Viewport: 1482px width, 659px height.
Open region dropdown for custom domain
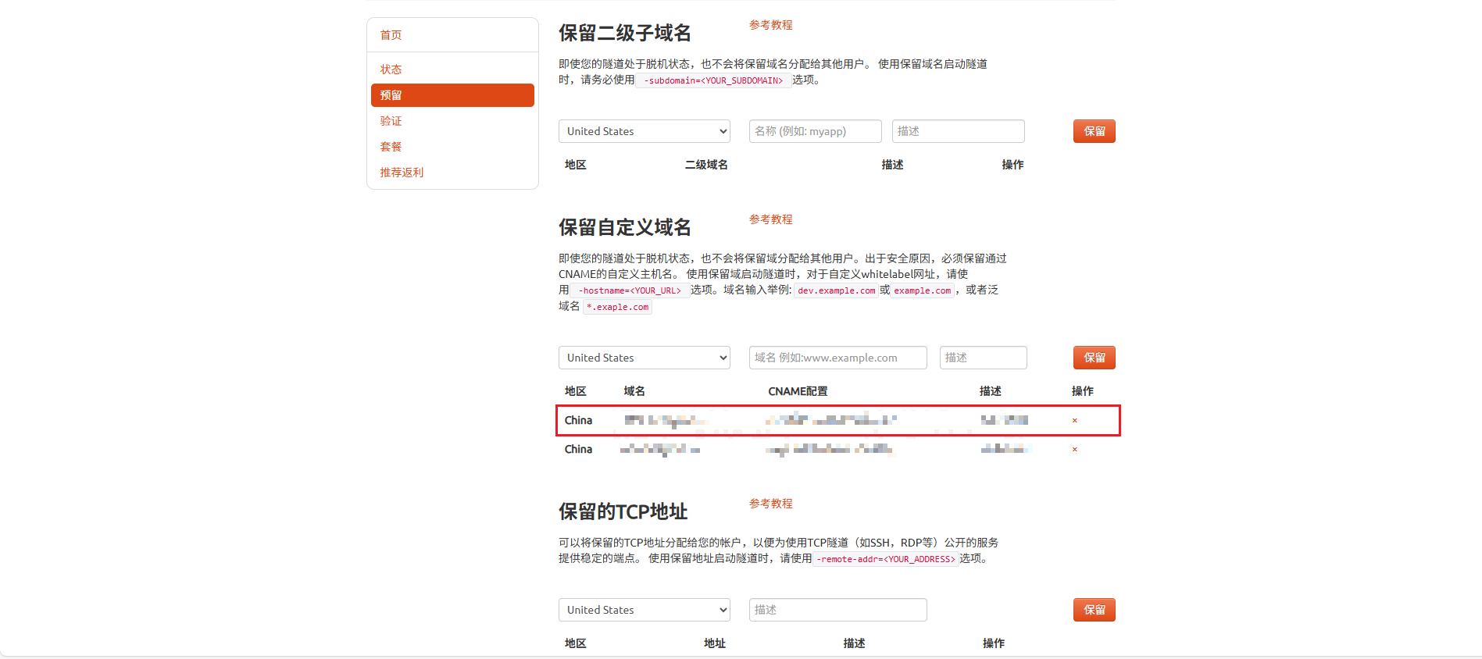644,358
